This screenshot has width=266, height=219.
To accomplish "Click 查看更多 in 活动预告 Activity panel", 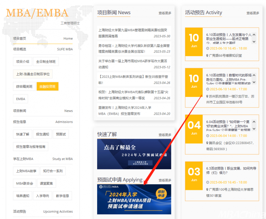I will coord(253,13).
